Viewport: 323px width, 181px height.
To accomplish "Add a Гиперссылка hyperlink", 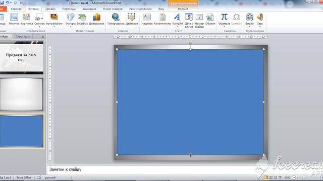I will pos(116,19).
